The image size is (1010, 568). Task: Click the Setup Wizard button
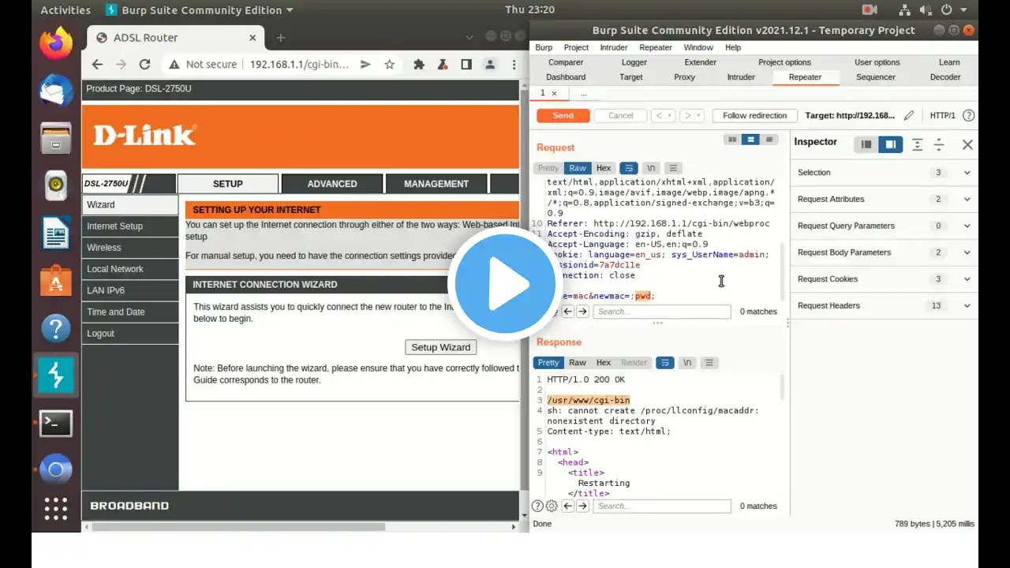click(440, 347)
